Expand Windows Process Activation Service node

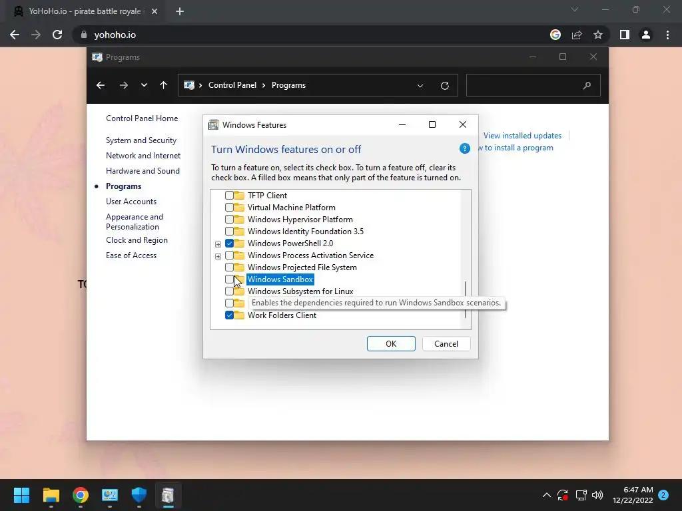(x=218, y=256)
